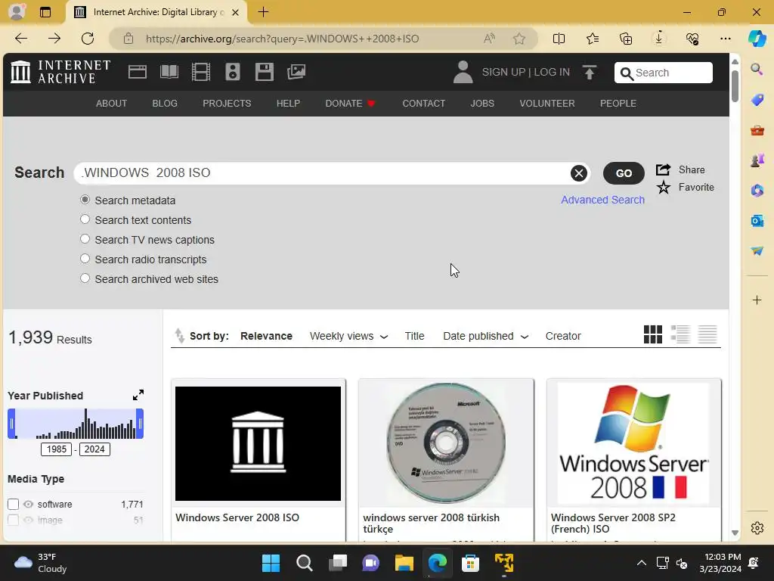Click the GO search button
Screen dimensions: 774x581
coord(624,173)
